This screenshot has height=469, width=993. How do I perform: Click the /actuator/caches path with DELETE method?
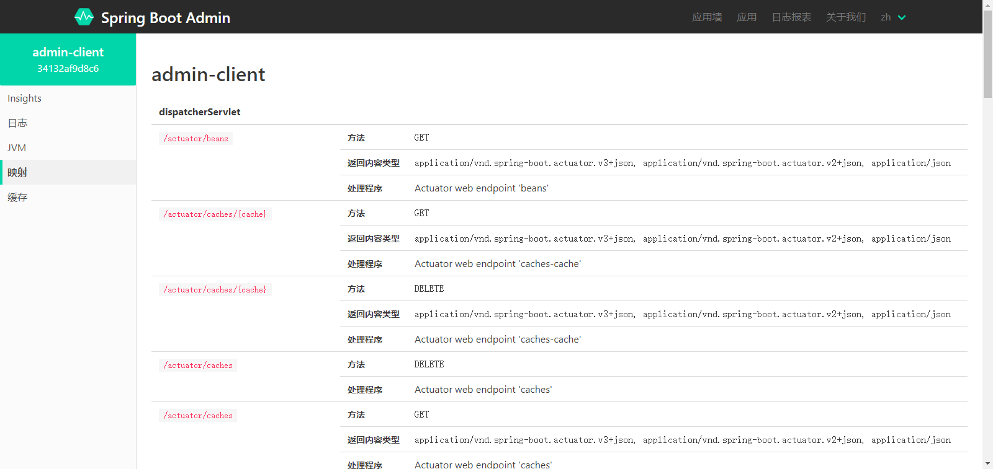pyautogui.click(x=198, y=365)
